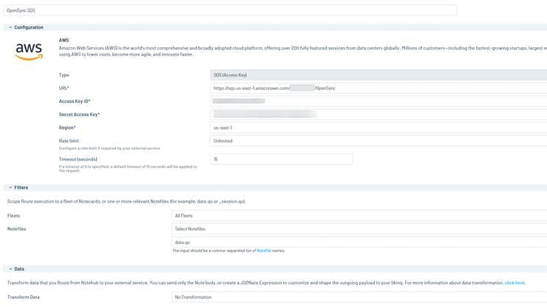The width and height of the screenshot is (547, 307).
Task: Click the Timeout (seconds) field
Action: [281, 159]
